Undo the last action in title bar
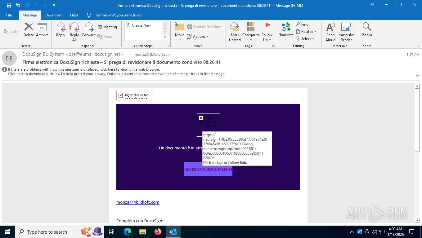Viewport: 422px width, 238px height. [x=18, y=5]
